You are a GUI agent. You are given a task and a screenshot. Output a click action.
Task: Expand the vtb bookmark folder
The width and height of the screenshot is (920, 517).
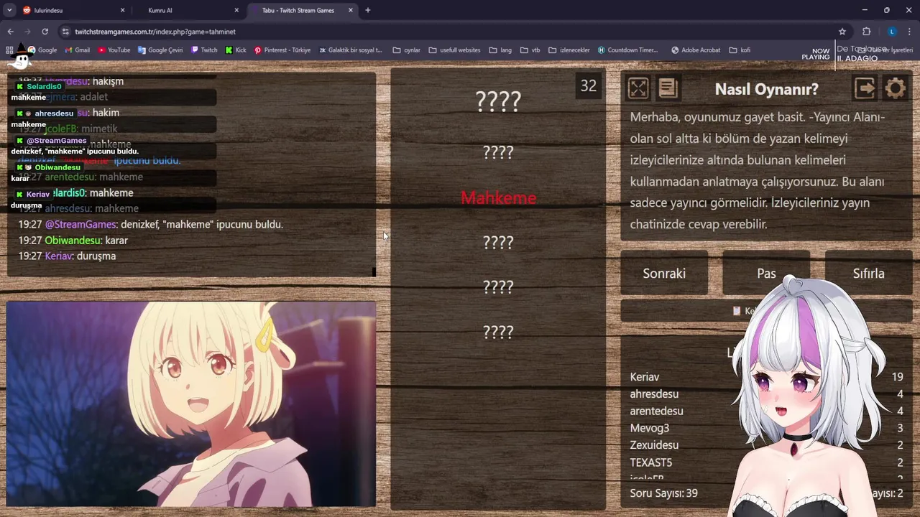(530, 50)
